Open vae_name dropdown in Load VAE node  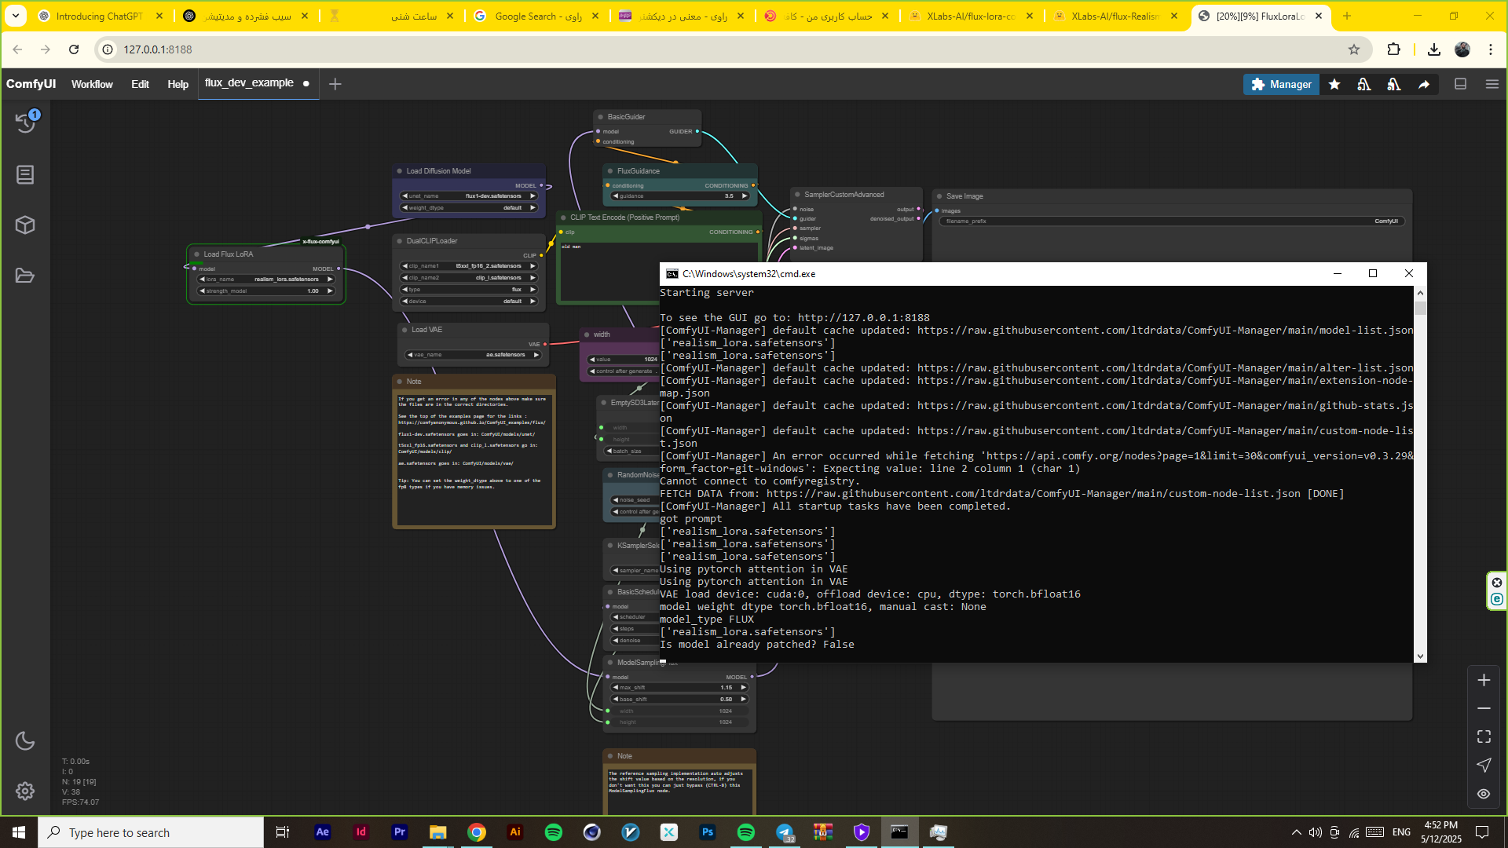tap(473, 355)
